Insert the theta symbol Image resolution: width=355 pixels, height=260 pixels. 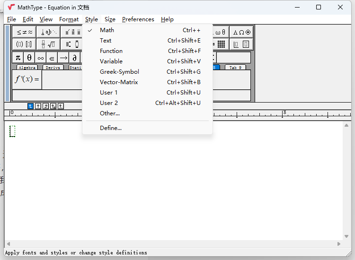pos(29,58)
